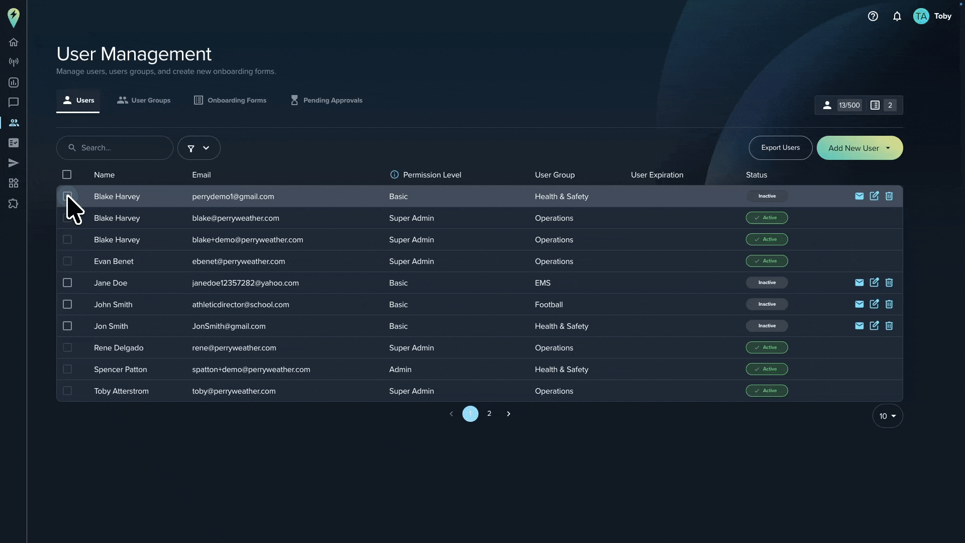Viewport: 965px width, 543px height.
Task: Select checkbox for John Smith
Action: 67,304
